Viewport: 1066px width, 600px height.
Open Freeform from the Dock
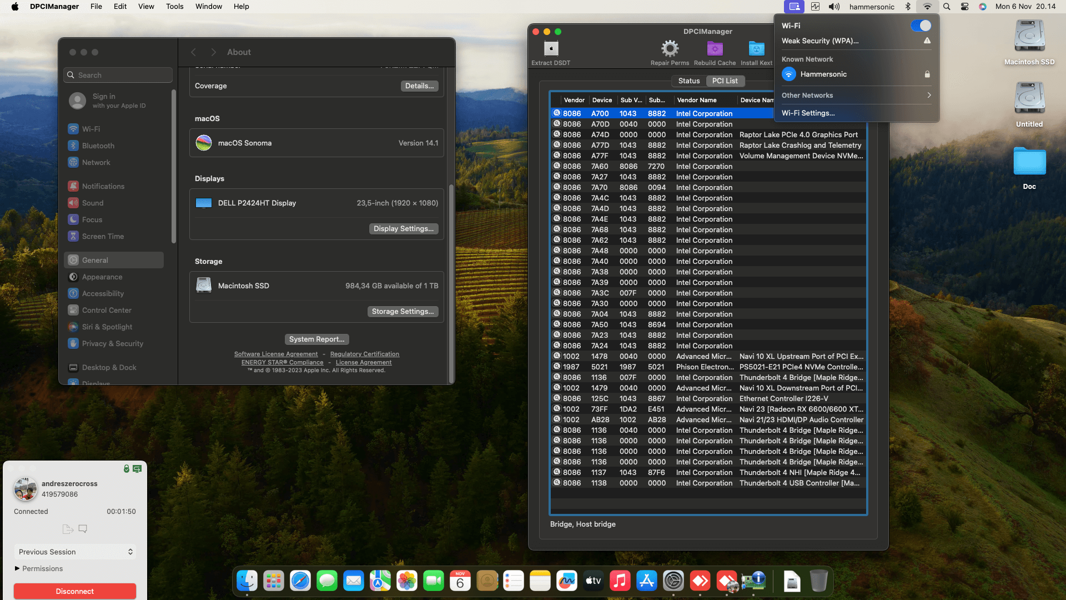567,581
